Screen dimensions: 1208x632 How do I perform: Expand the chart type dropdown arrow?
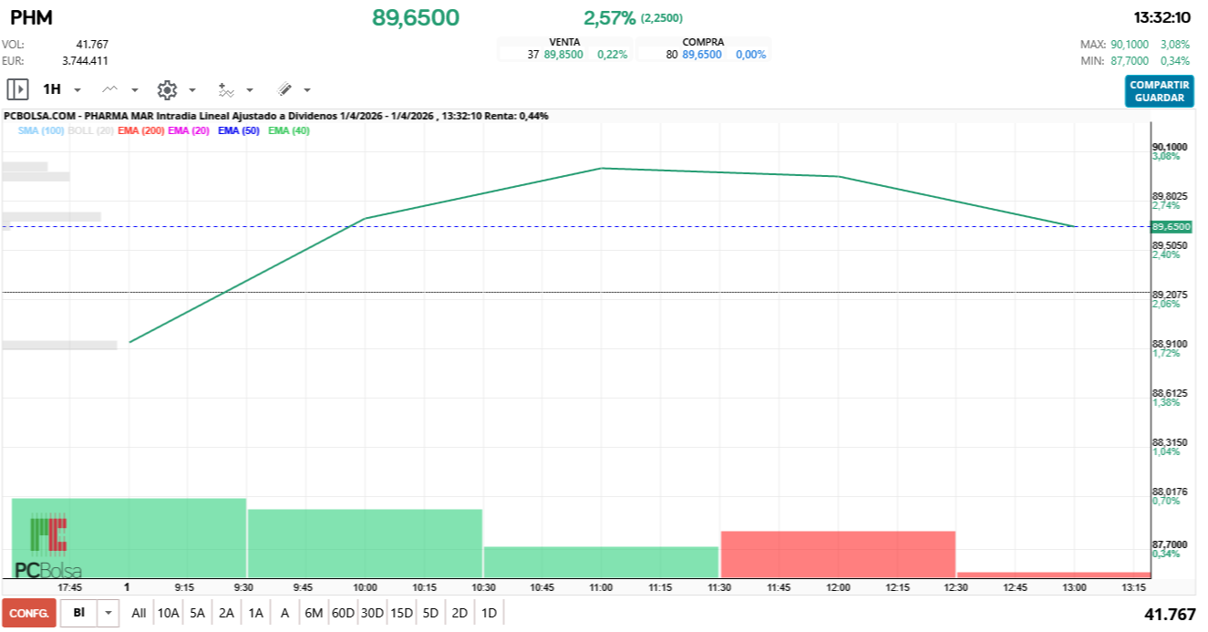(x=135, y=90)
